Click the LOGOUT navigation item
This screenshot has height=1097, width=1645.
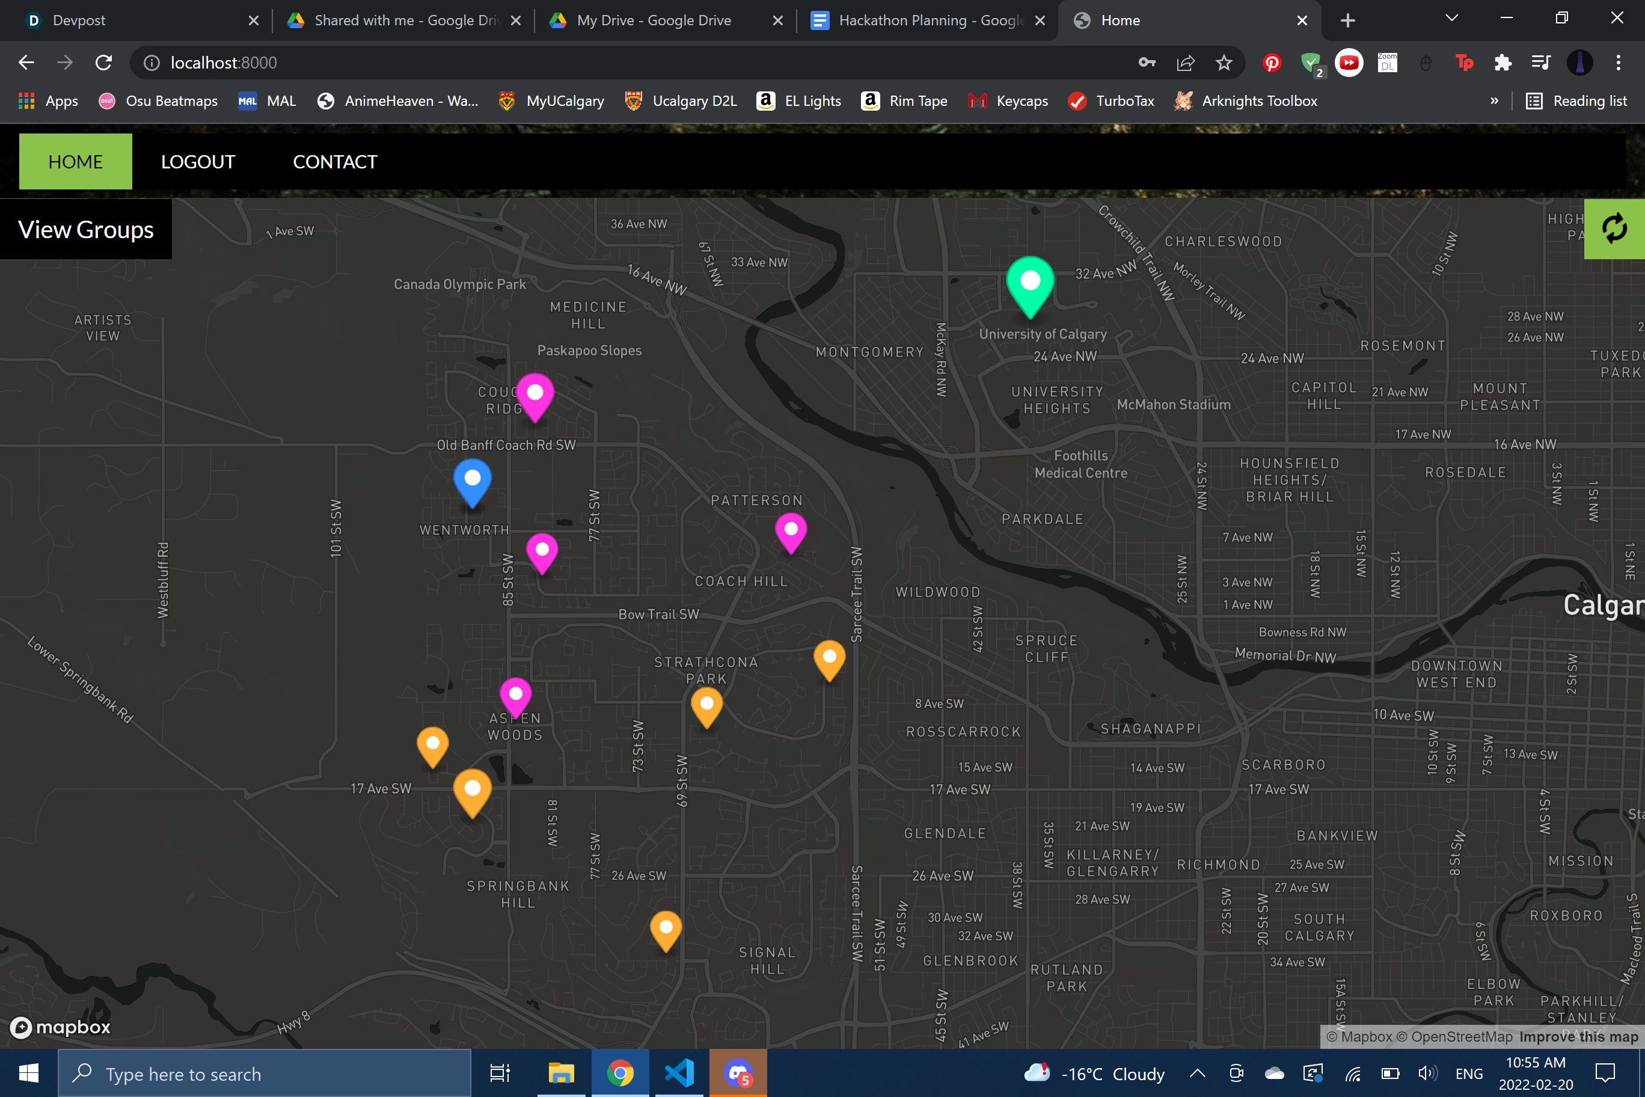coord(197,162)
